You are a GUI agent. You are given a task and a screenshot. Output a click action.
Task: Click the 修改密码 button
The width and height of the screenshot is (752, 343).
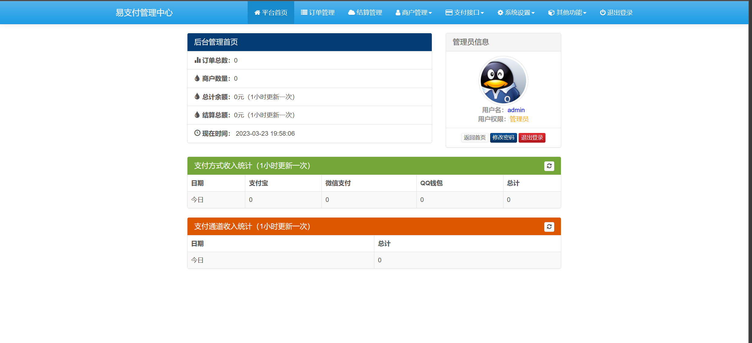coord(503,138)
